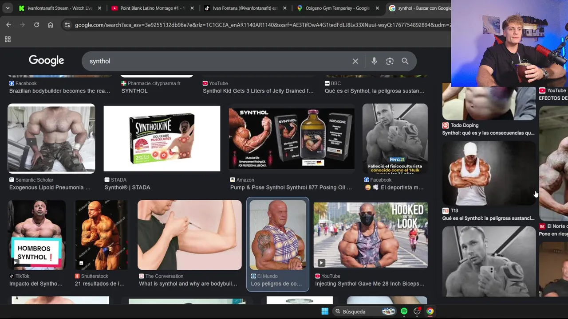This screenshot has height=319, width=568.
Task: Open Spotify from the taskbar
Action: [x=404, y=311]
